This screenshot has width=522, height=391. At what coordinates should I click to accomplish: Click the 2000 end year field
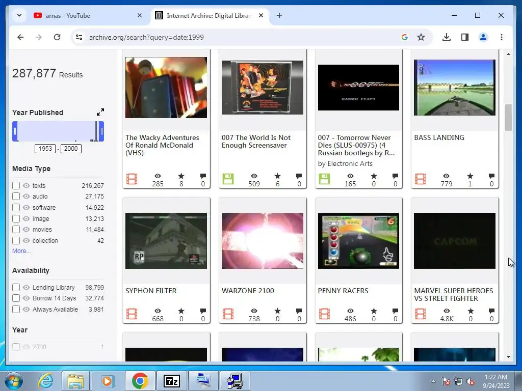tap(71, 149)
